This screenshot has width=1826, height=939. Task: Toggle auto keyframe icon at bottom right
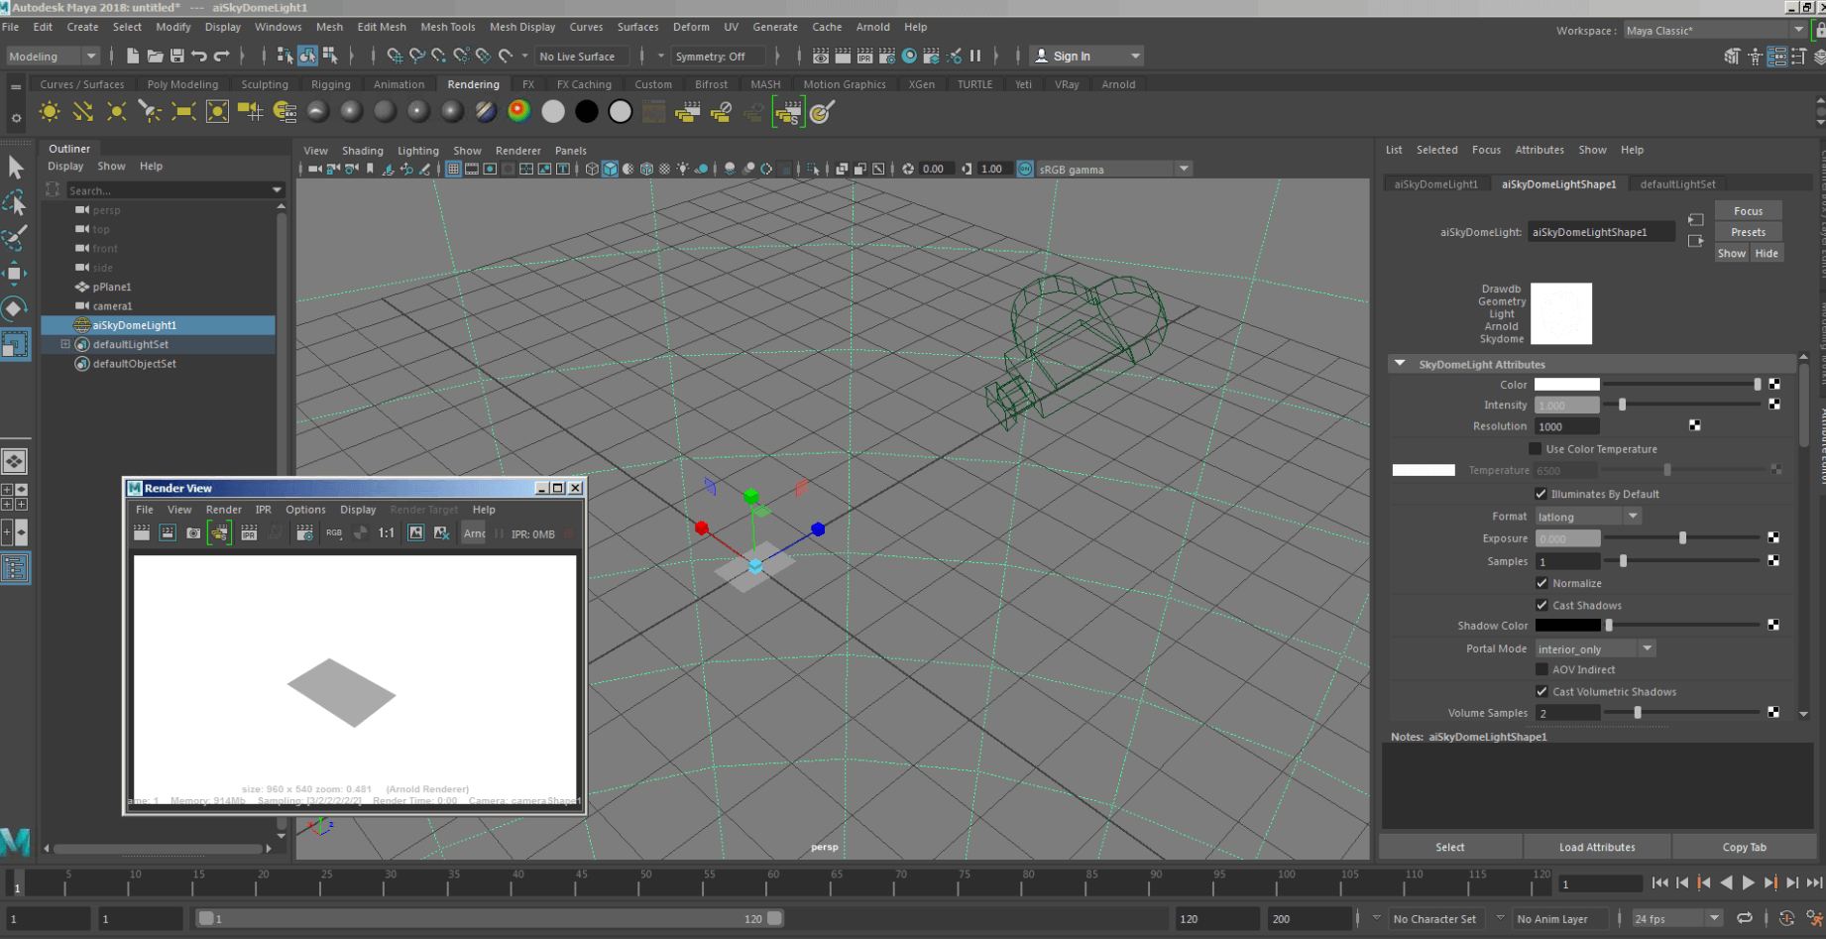click(1787, 918)
